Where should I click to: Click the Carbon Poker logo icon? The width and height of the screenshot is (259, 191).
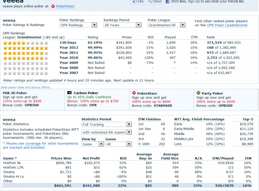coord(69,93)
